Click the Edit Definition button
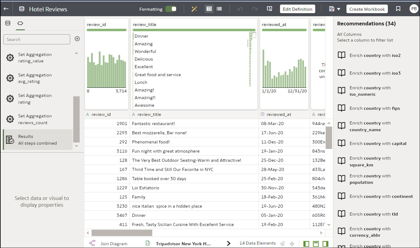 click(x=297, y=9)
